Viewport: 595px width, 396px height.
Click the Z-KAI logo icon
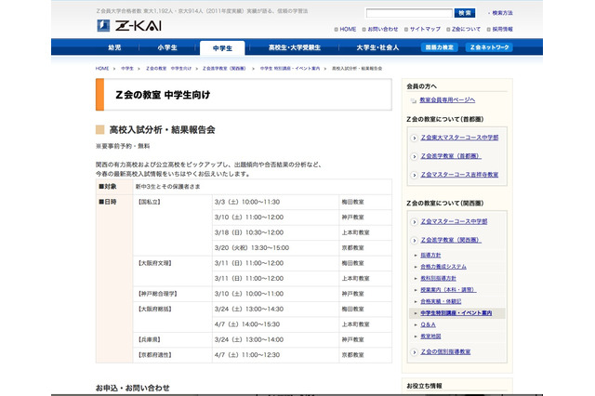coord(103,25)
